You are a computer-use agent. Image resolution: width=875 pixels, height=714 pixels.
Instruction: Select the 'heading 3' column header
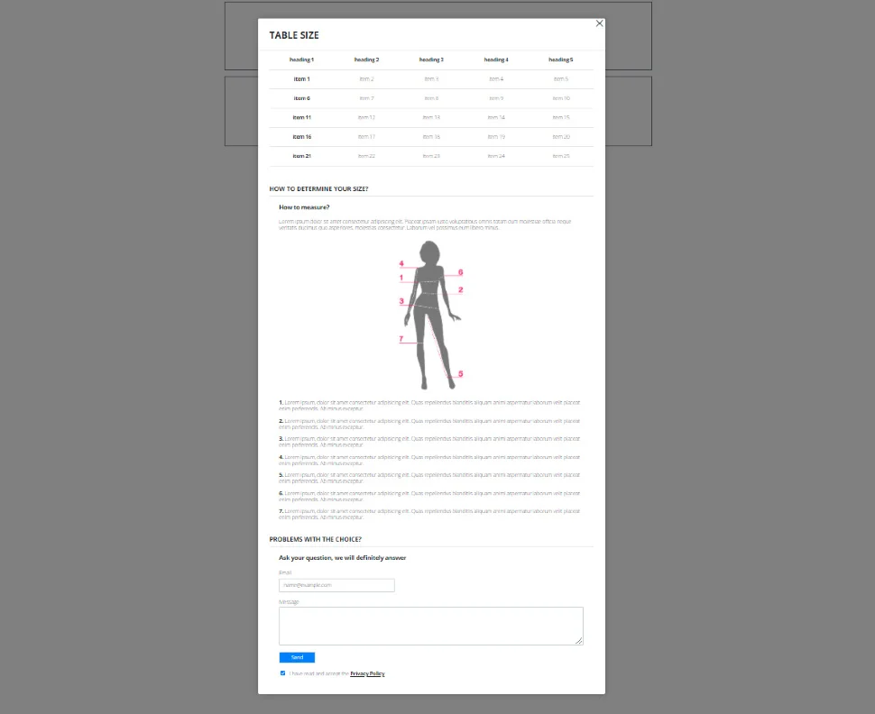point(431,59)
